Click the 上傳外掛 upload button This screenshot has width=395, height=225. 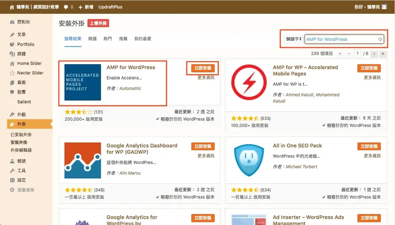click(x=98, y=23)
